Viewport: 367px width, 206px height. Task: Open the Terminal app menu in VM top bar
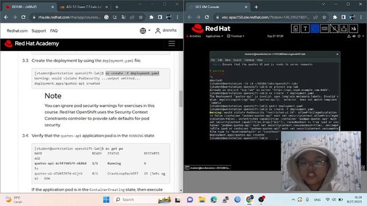(x=236, y=36)
